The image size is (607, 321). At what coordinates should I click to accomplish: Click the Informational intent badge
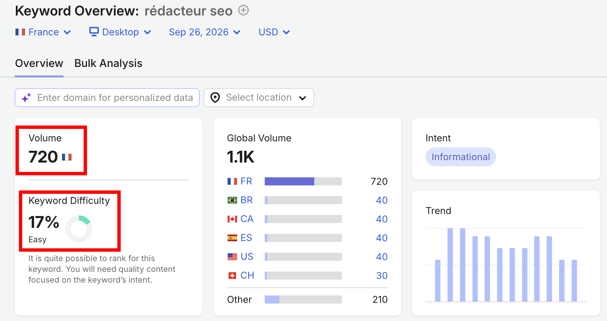click(x=461, y=157)
